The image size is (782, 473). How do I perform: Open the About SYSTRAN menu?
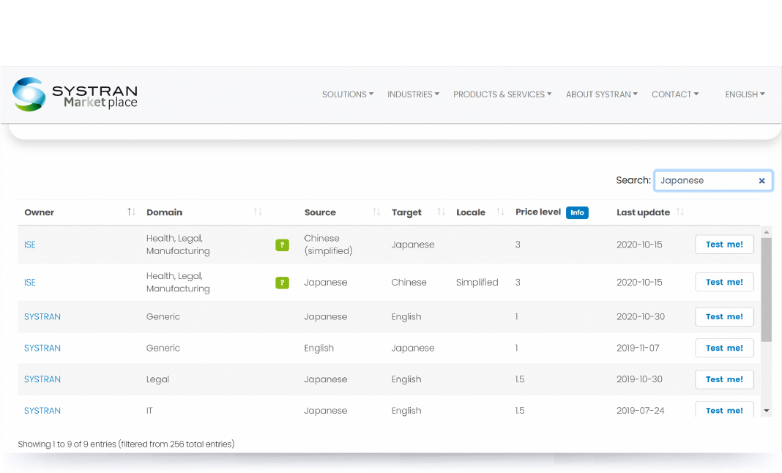click(601, 94)
